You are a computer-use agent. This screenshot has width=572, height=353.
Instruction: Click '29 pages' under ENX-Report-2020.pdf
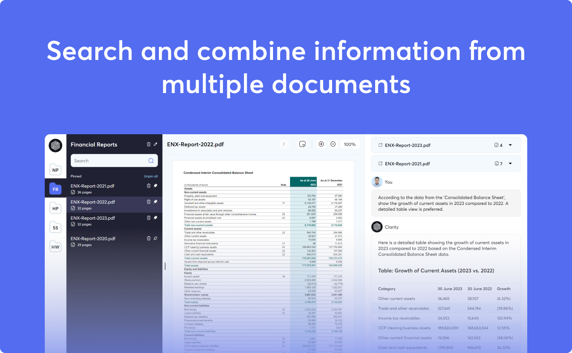click(x=84, y=245)
